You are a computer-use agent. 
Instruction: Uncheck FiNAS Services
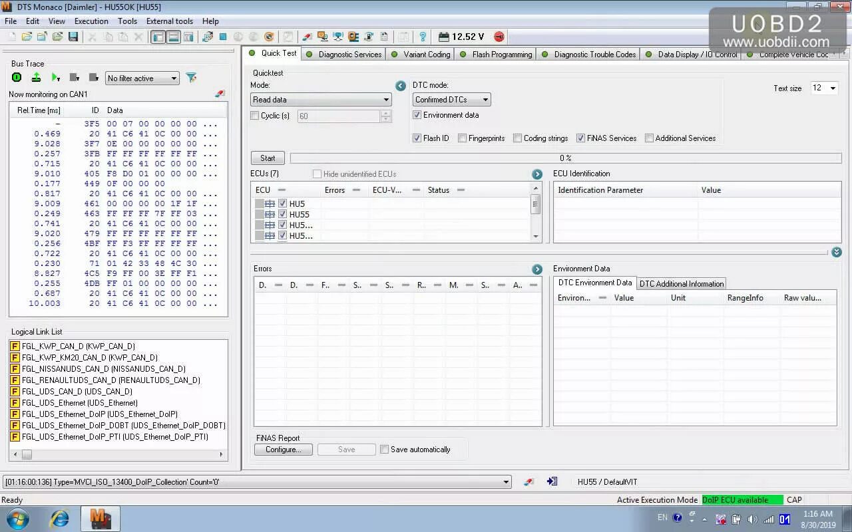[x=580, y=138]
